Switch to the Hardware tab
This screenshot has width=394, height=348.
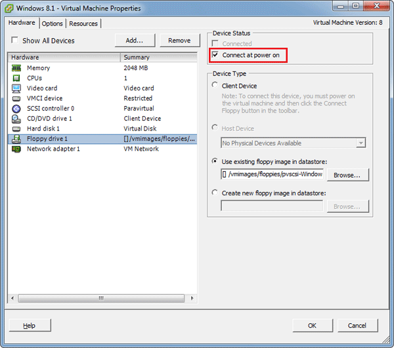tap(22, 22)
